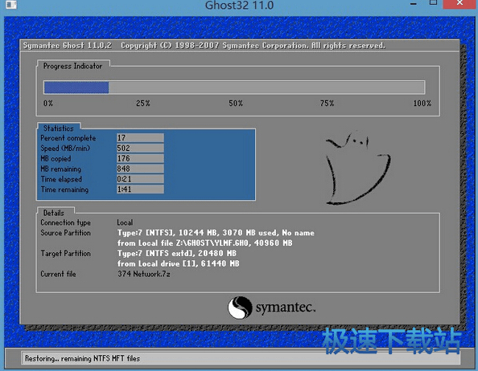Viewport: 478px width, 371px height.
Task: Select the Details panel heading
Action: point(54,213)
